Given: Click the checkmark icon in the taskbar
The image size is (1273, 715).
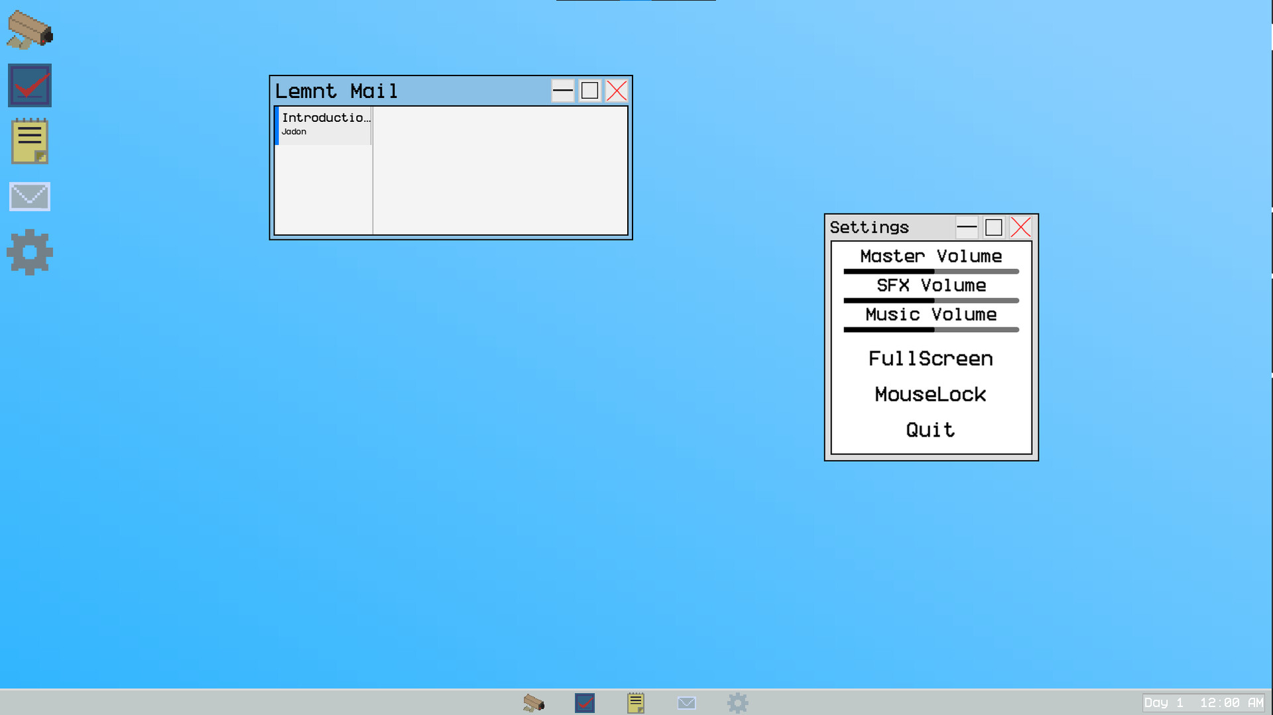Looking at the screenshot, I should tap(585, 702).
